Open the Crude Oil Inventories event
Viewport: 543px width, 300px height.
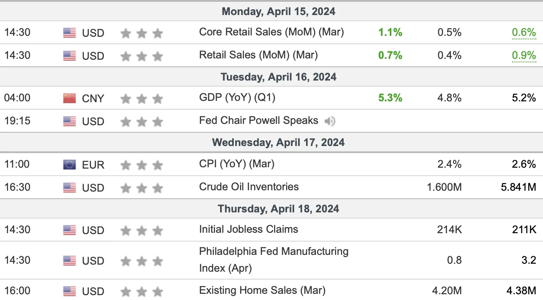point(249,187)
